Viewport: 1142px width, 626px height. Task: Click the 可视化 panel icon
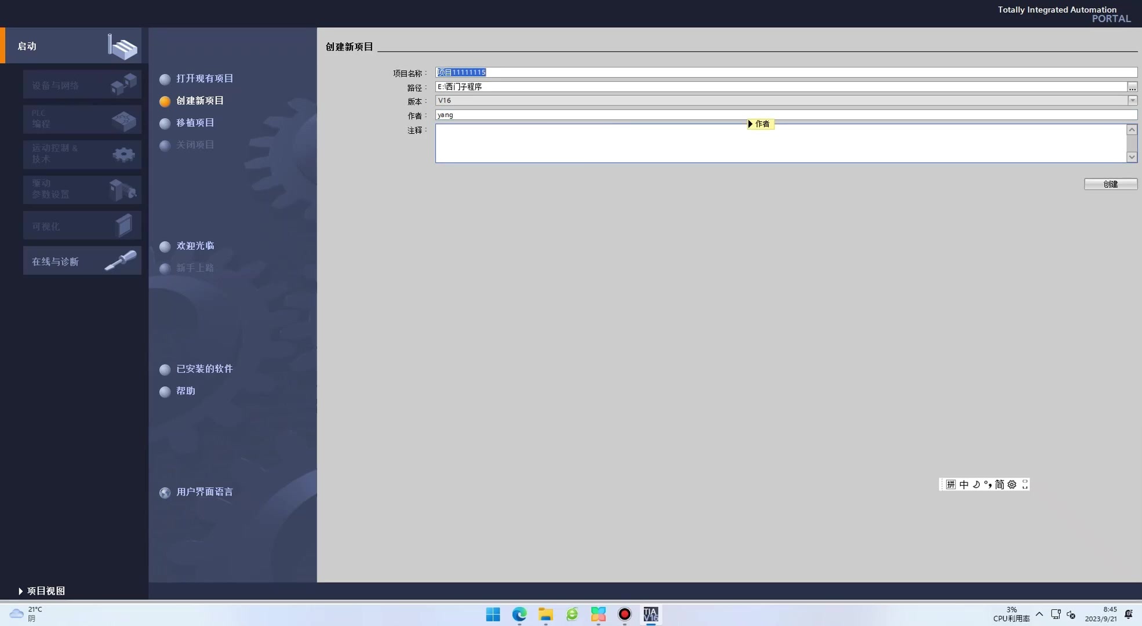(124, 225)
